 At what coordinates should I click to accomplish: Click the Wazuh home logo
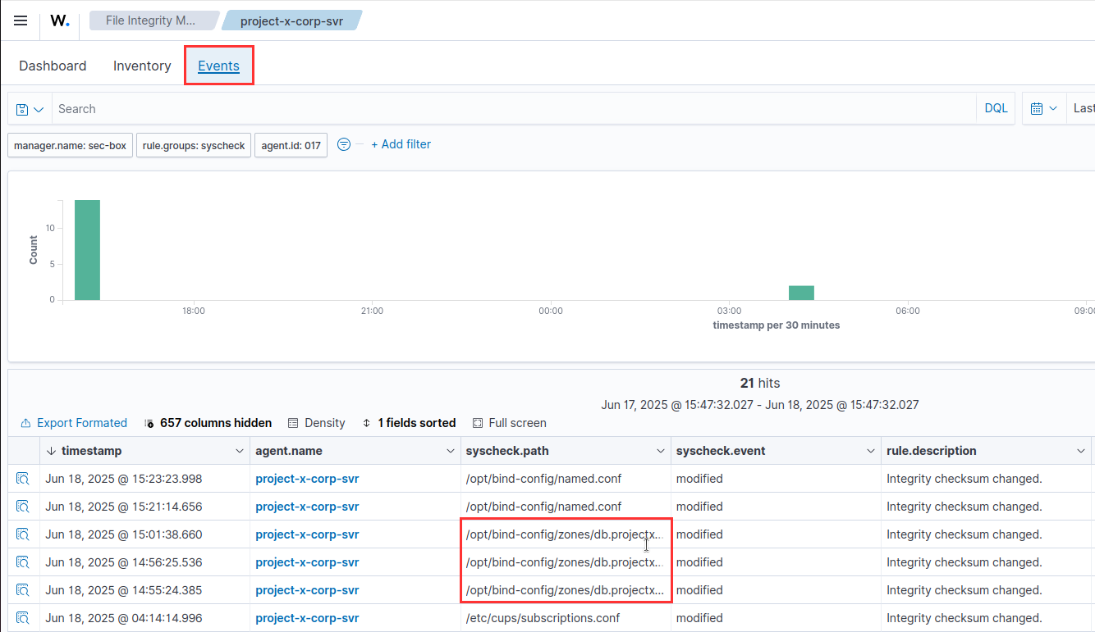click(60, 20)
